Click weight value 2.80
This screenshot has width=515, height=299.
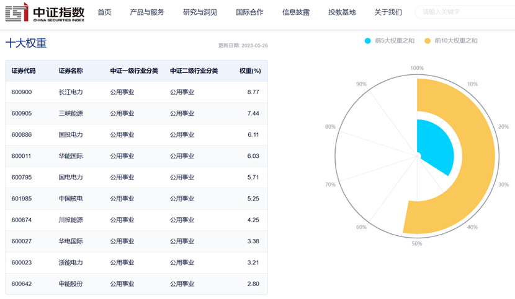(x=253, y=284)
